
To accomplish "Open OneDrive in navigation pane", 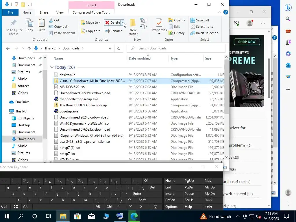I will click(x=22, y=102).
